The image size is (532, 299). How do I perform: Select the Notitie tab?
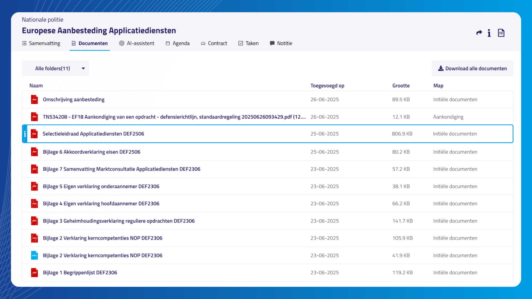(281, 43)
